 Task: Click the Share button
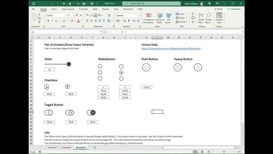pyautogui.click(x=218, y=9)
